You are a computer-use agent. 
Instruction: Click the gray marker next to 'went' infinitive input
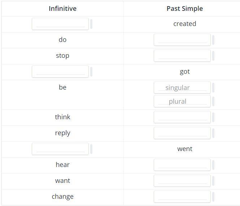pos(91,149)
